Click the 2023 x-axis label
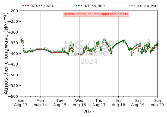The width and height of the screenshot is (167, 117). 89,112
